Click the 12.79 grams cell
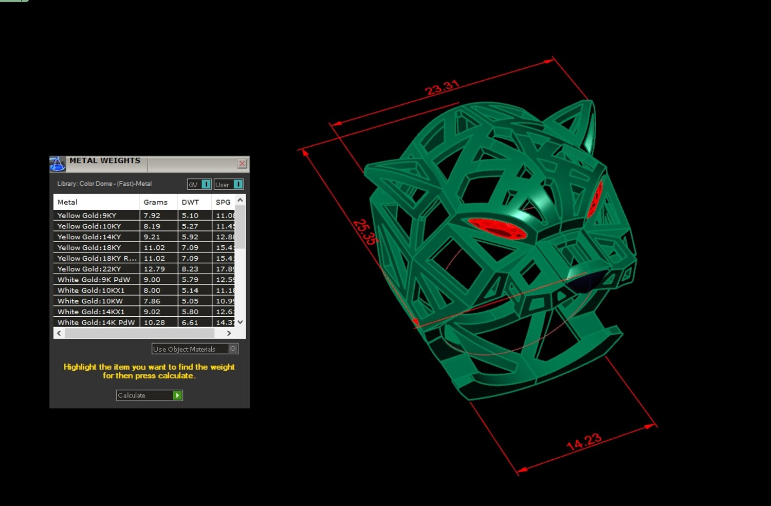 coord(158,269)
